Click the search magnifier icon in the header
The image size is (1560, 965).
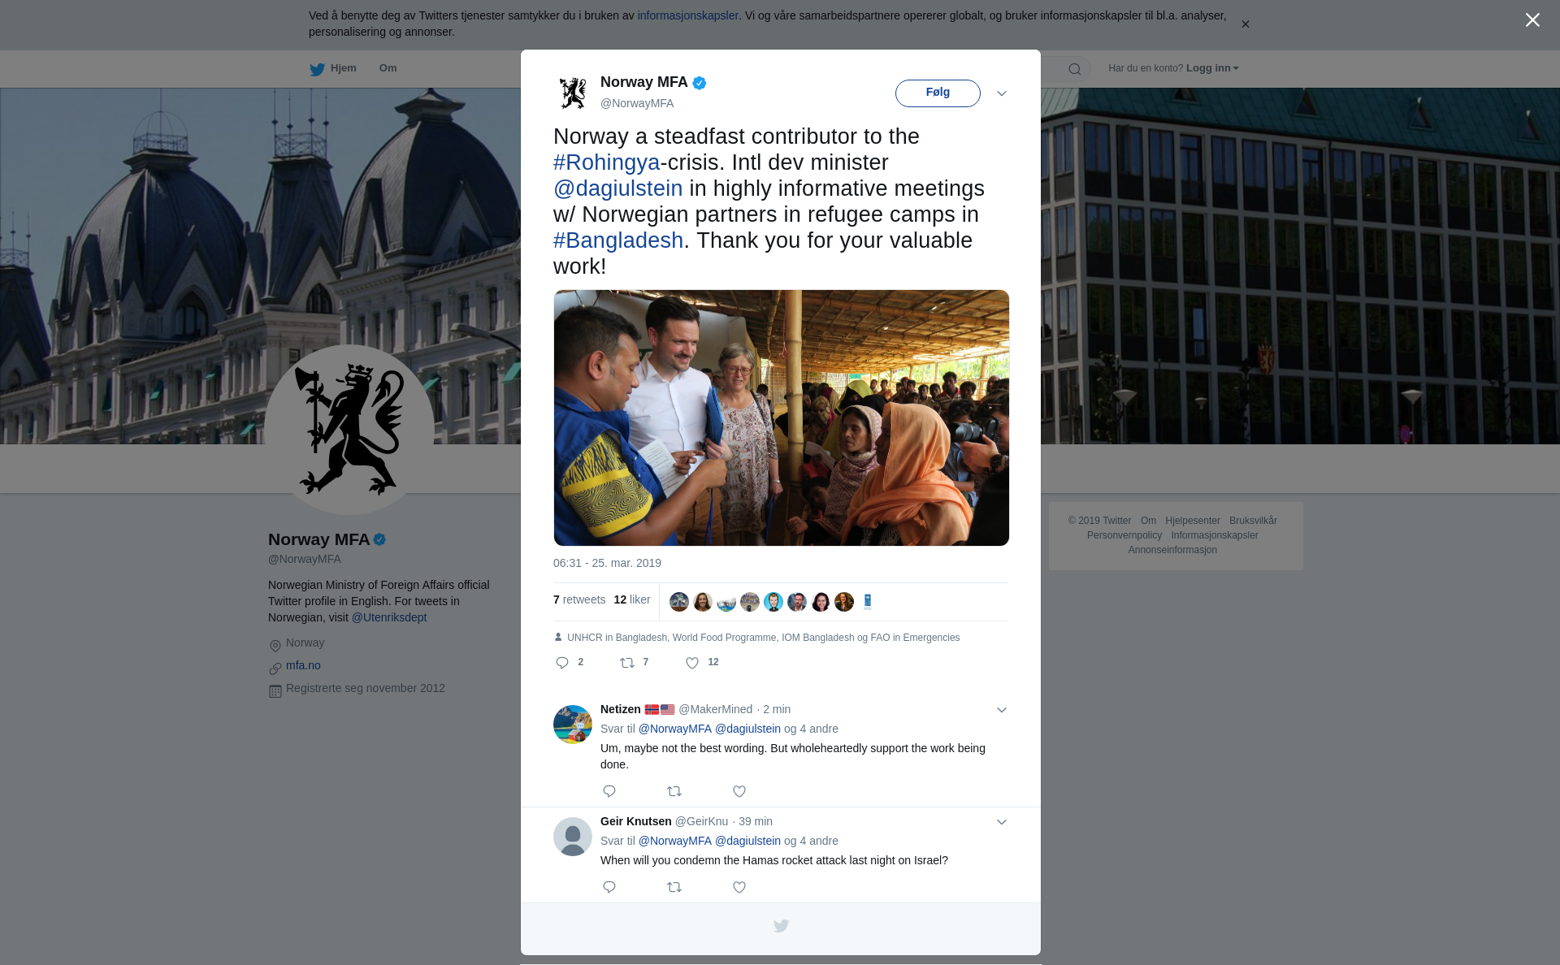tap(1075, 69)
